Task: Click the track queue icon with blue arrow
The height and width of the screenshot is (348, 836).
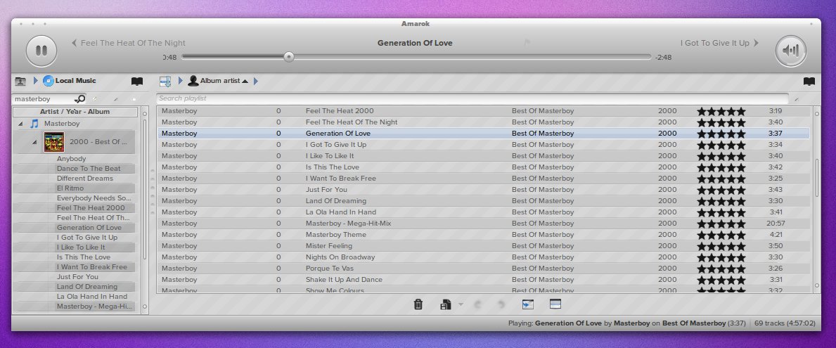Action: (x=528, y=304)
